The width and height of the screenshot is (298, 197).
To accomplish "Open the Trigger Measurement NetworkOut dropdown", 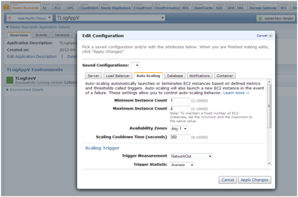I will point(191,157).
